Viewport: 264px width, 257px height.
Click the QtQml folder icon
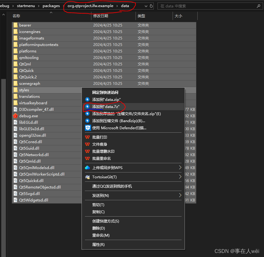[x=15, y=64]
